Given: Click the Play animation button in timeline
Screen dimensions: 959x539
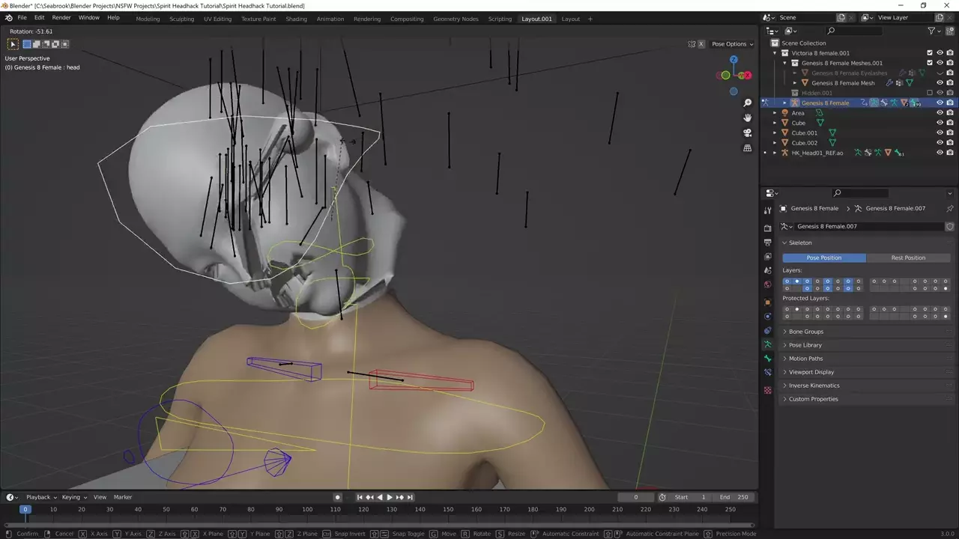Looking at the screenshot, I should click(390, 497).
